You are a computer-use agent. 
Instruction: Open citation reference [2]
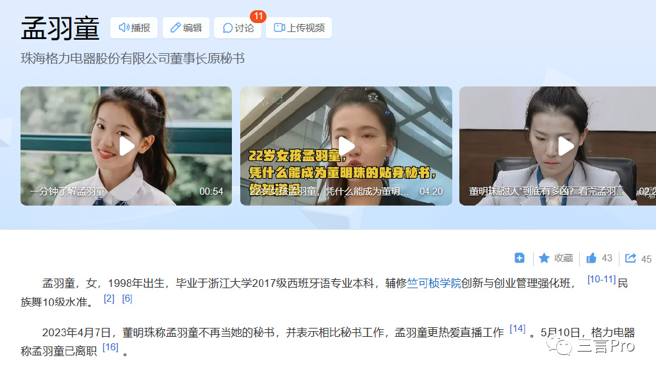pyautogui.click(x=109, y=298)
